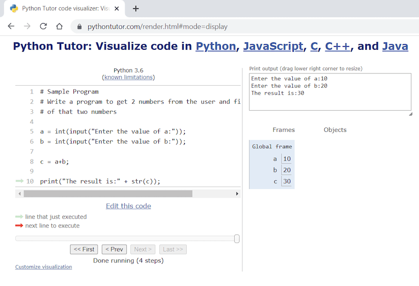Close the Python Tutor tab
Screen dimensions: 419x286
(x=116, y=8)
